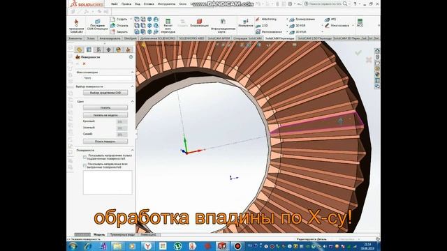
Task: Expand the 3D HSM dropdown arrow
Action: (x=322, y=32)
